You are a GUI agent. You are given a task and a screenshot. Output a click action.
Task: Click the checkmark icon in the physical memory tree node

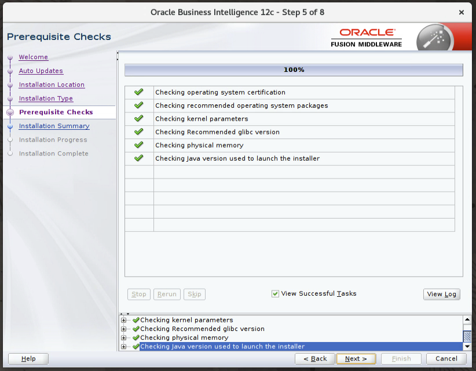pyautogui.click(x=136, y=337)
